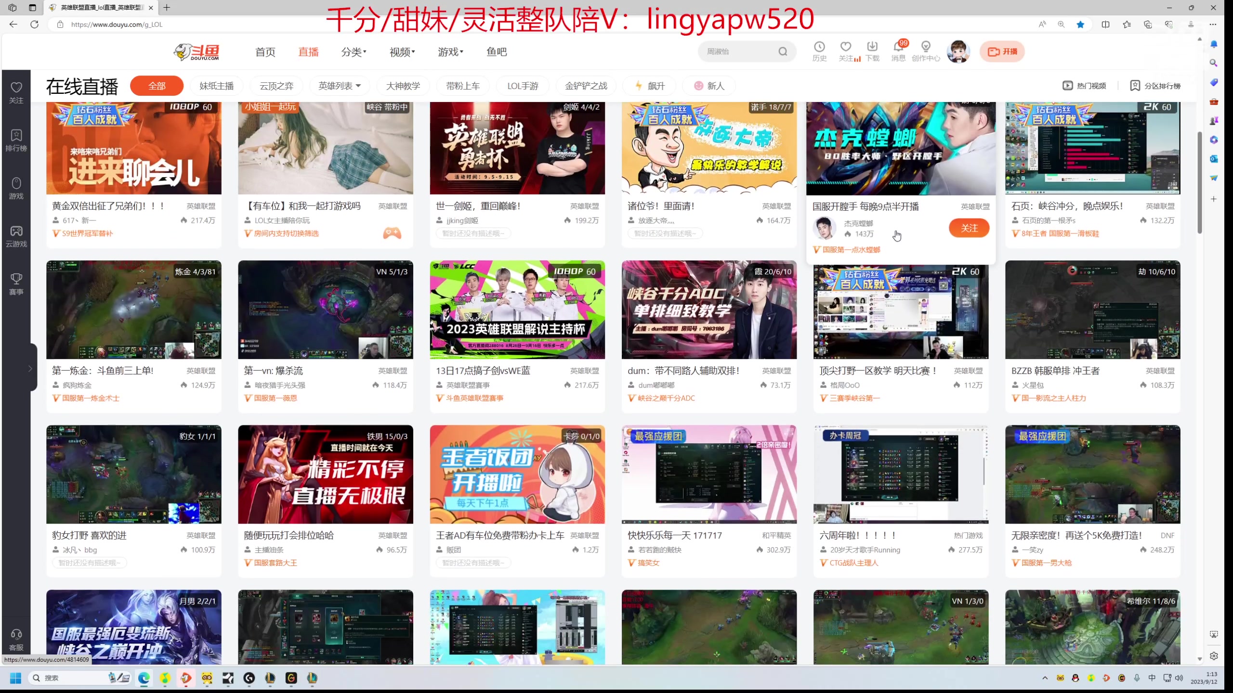The height and width of the screenshot is (693, 1233).
Task: Click the browser address bar URL
Action: tap(117, 25)
